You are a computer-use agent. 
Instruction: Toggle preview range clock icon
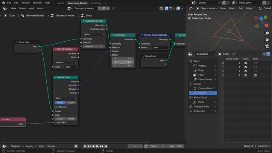click(146, 146)
